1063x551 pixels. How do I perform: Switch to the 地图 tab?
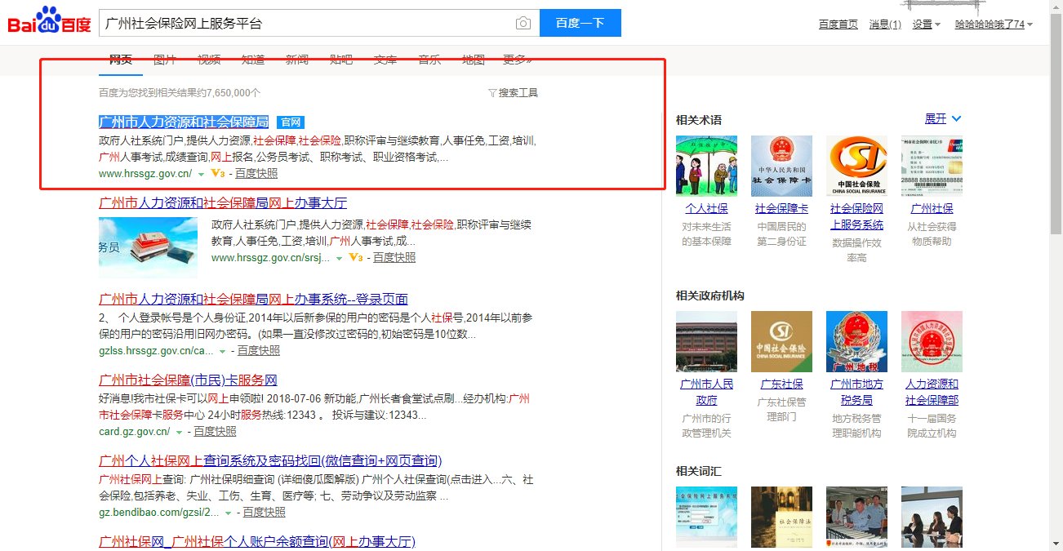pos(473,59)
